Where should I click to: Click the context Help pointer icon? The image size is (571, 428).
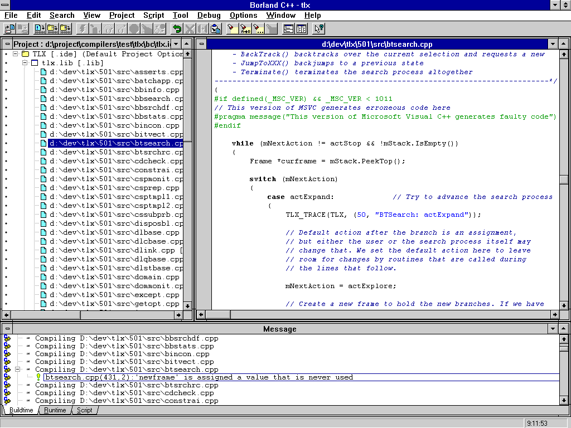(x=318, y=29)
